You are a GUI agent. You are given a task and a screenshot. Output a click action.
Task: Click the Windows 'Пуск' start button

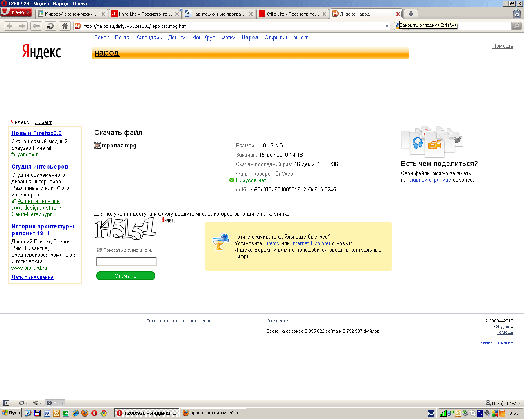point(11,413)
